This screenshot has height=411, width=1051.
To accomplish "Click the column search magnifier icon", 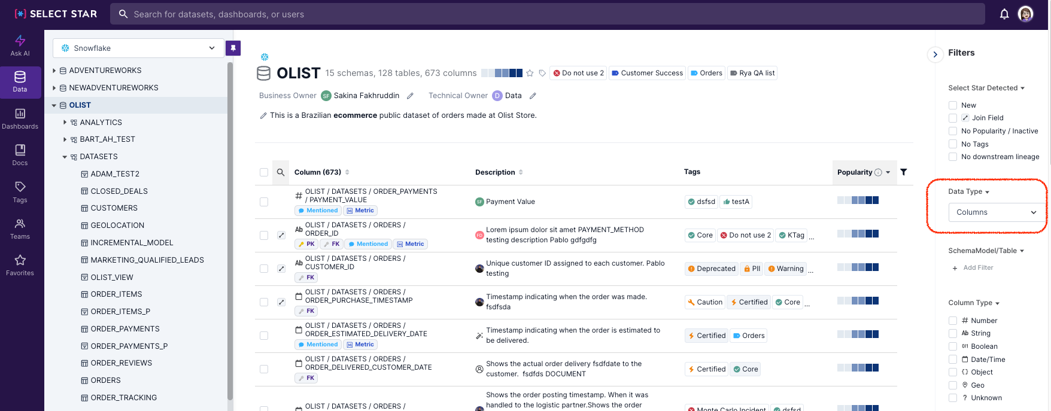I will [x=280, y=172].
